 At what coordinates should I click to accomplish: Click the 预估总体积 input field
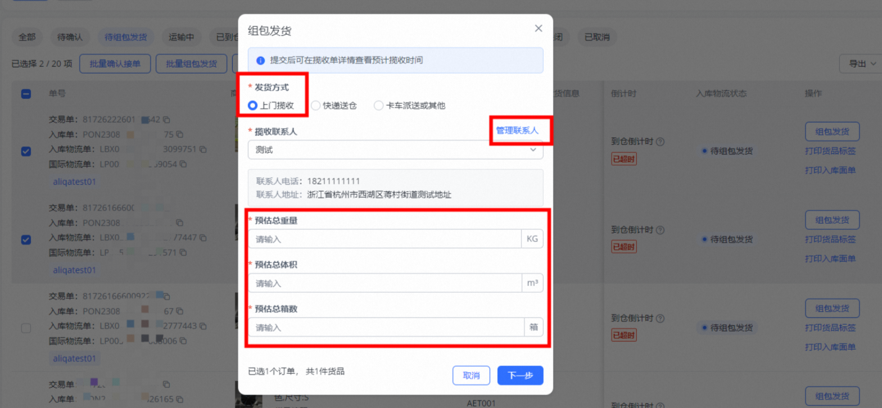pos(385,283)
